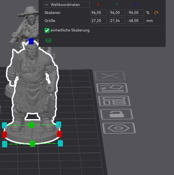Image resolution: width=174 pixels, height=175 pixels.
Task: Click the Größe X value 27,20
Action: [98, 21]
